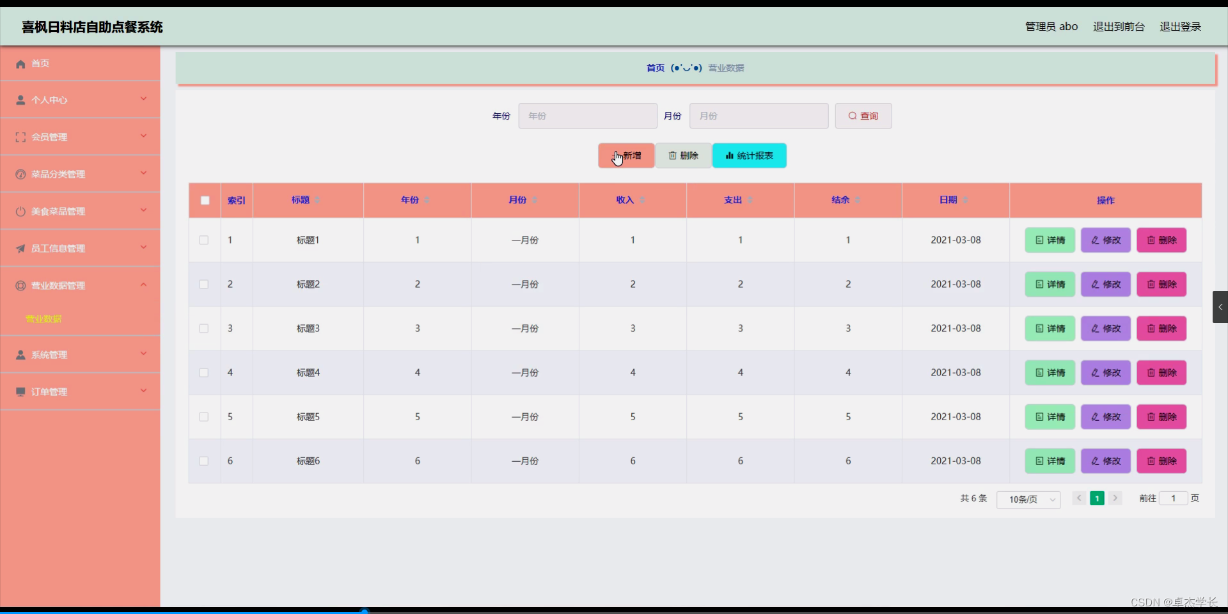
Task: Check the select-all checkbox in table header
Action: [204, 200]
